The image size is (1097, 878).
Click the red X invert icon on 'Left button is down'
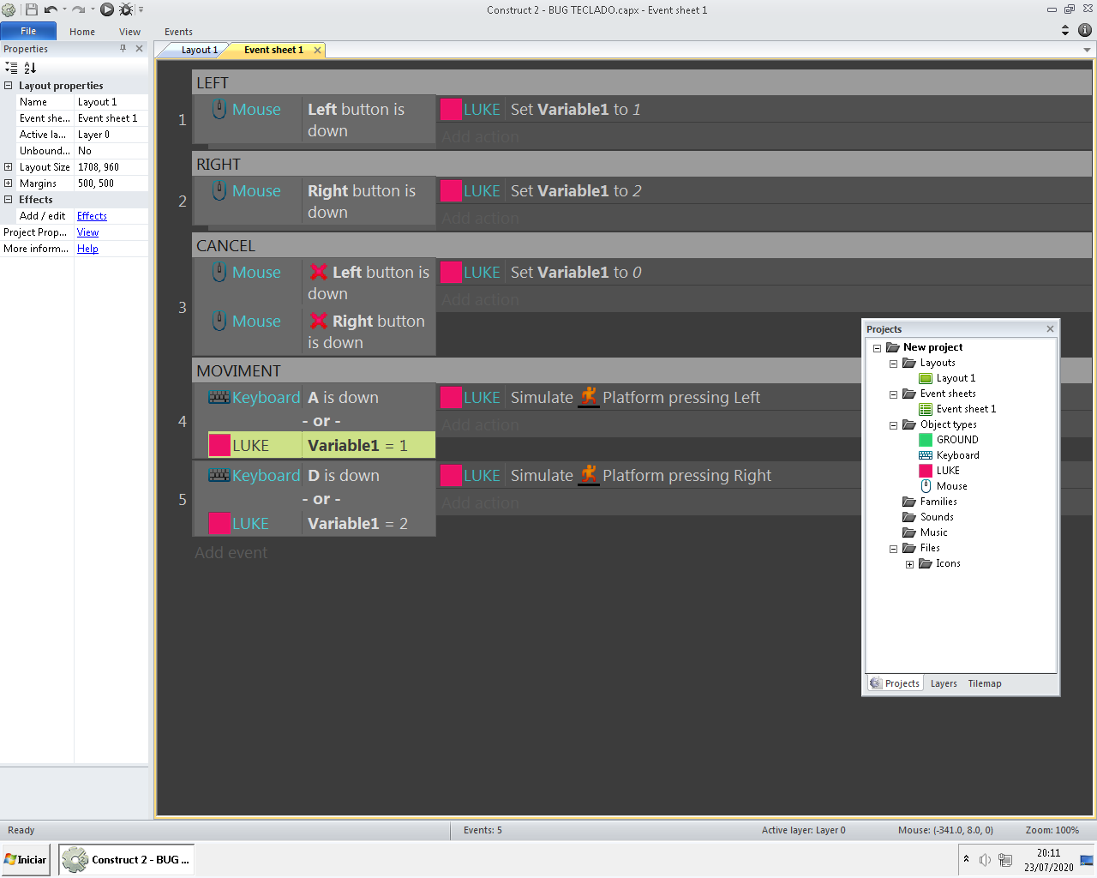pos(319,272)
